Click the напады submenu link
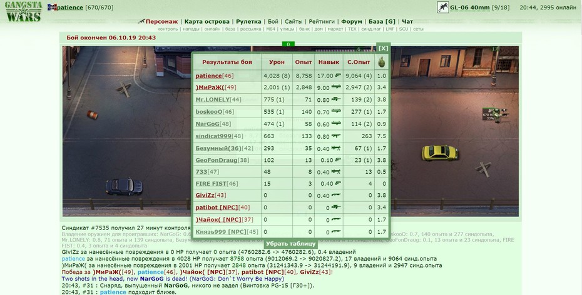 (x=191, y=29)
